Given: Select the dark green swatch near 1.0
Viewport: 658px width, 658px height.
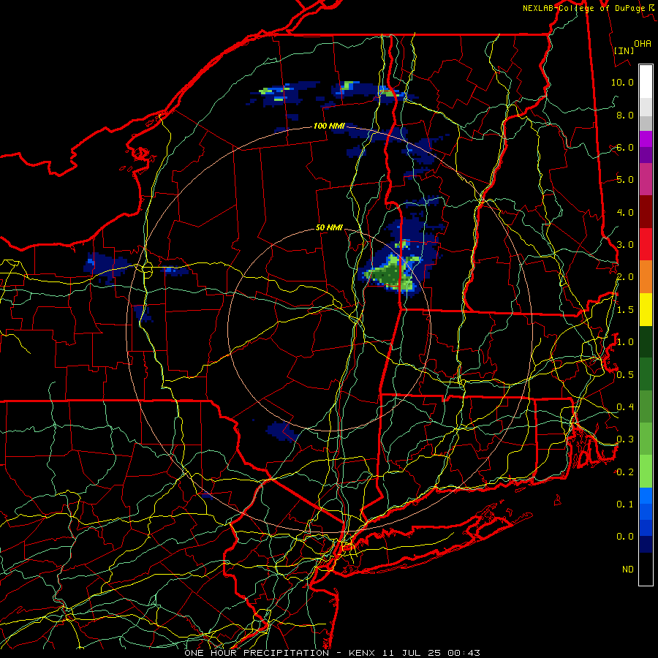Looking at the screenshot, I should [646, 342].
